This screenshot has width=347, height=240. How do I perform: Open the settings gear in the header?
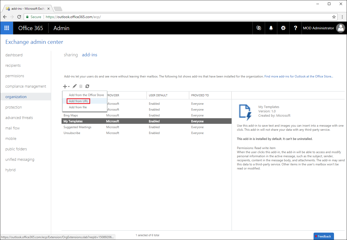283,28
